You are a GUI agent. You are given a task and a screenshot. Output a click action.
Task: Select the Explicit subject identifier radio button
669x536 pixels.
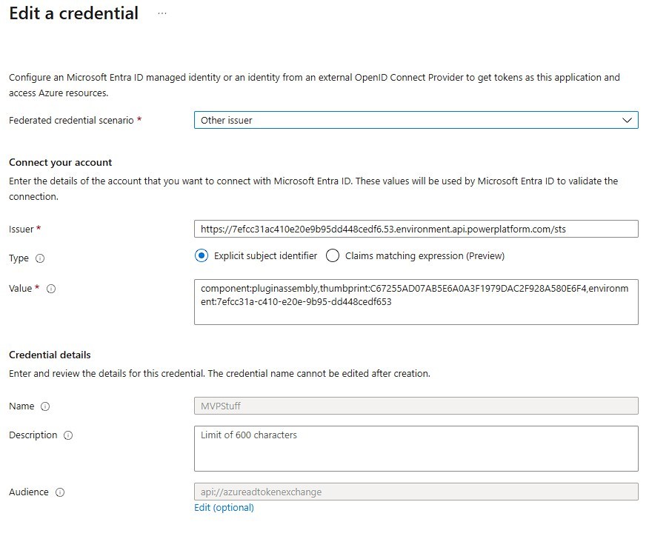coord(202,255)
